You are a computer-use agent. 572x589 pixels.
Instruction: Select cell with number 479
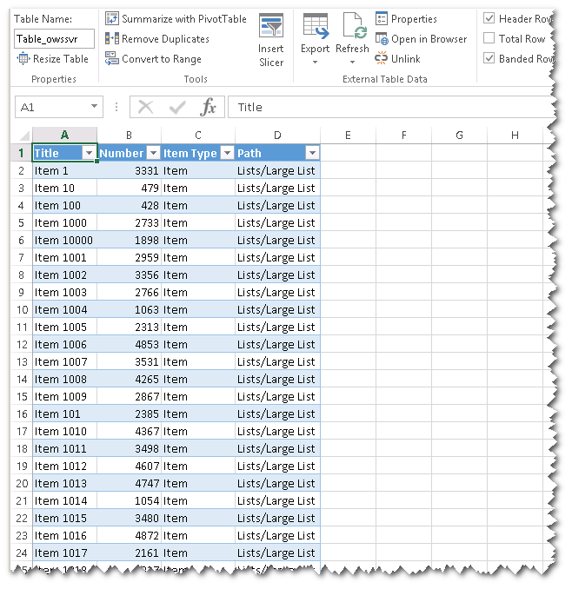pos(129,188)
